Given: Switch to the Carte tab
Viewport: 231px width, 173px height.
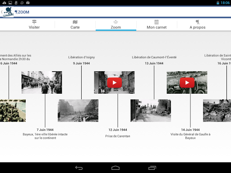Looking at the screenshot, I should tap(75, 25).
